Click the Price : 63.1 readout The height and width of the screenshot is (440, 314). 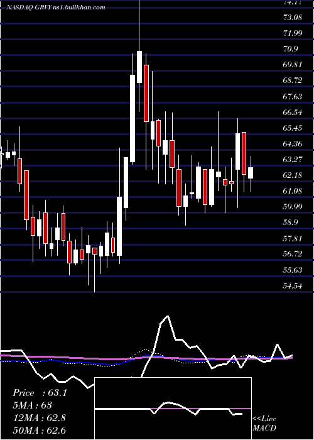(40, 393)
